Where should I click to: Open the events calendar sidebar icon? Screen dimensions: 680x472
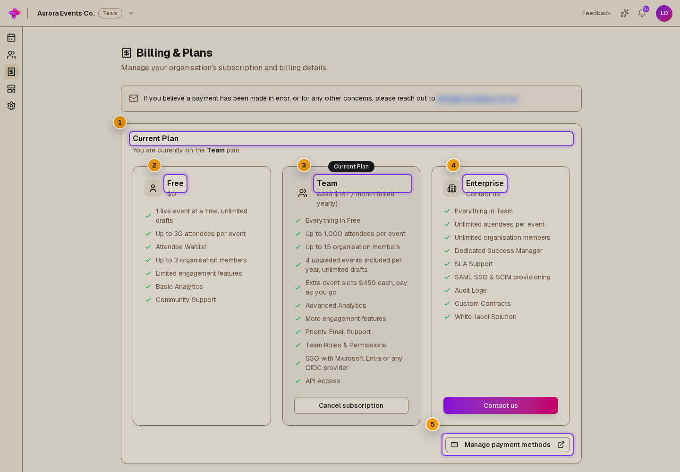(x=11, y=38)
